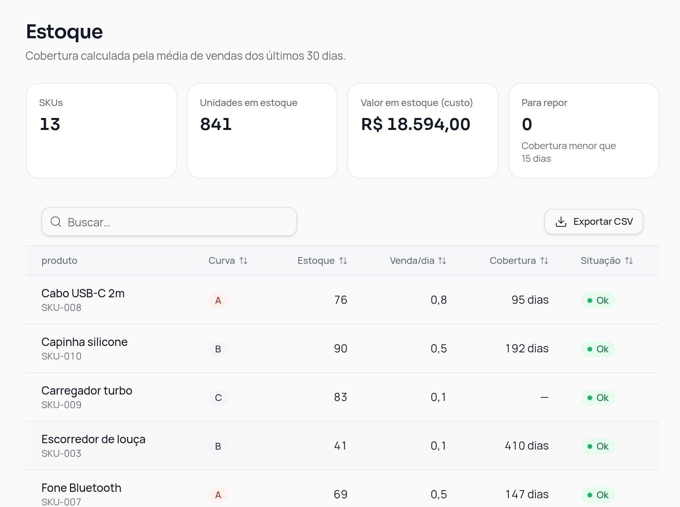The height and width of the screenshot is (507, 680).
Task: Export the table with Exportar CSV
Action: pyautogui.click(x=594, y=222)
